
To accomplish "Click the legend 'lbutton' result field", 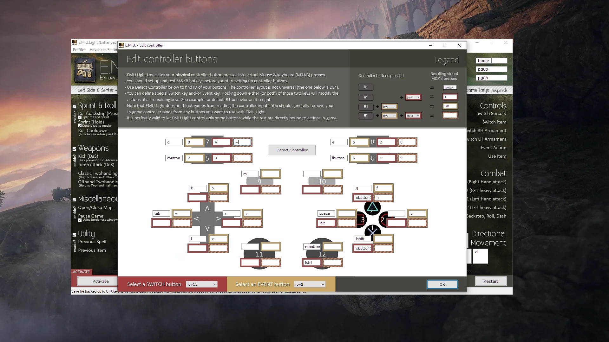I will [x=449, y=87].
